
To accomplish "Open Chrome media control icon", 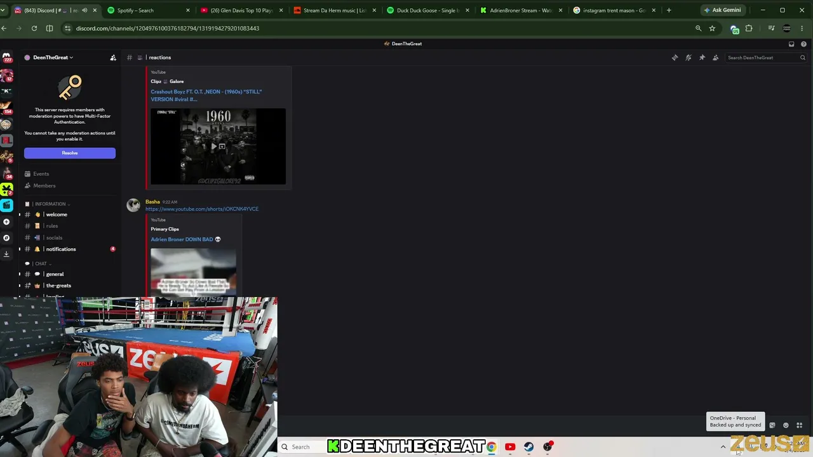I will (771, 28).
